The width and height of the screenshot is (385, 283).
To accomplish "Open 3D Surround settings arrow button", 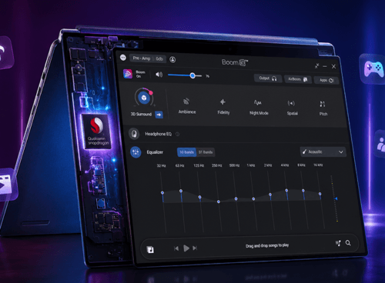I will pyautogui.click(x=159, y=115).
